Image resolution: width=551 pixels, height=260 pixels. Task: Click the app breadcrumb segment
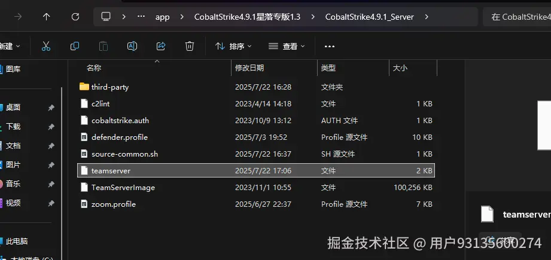click(x=162, y=17)
